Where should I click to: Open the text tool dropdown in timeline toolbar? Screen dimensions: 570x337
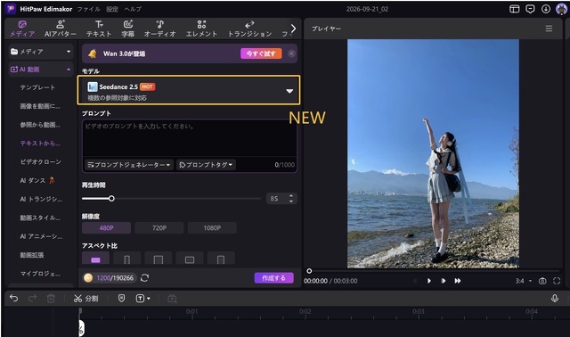tap(142, 299)
